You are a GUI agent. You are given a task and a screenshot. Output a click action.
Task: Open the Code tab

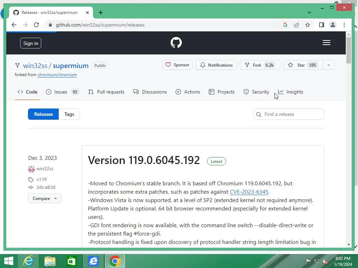tap(27, 92)
